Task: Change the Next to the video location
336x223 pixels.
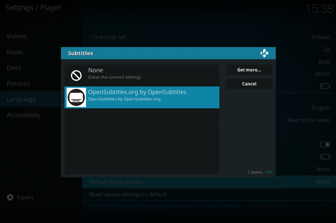Action: 308,120
